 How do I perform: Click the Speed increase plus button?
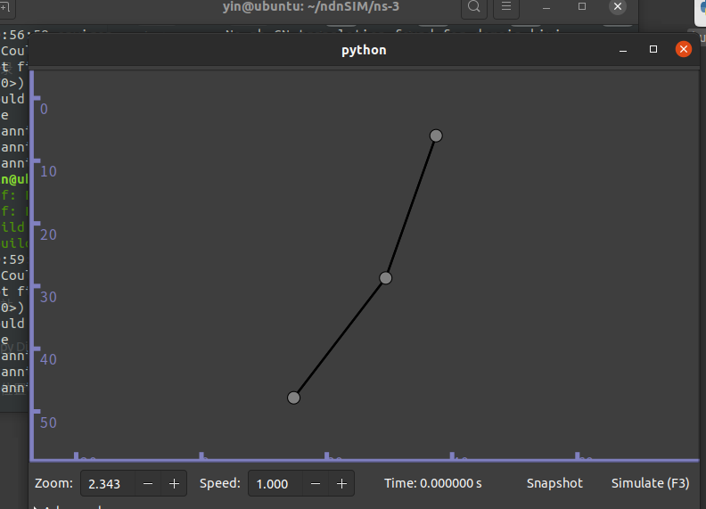(341, 484)
